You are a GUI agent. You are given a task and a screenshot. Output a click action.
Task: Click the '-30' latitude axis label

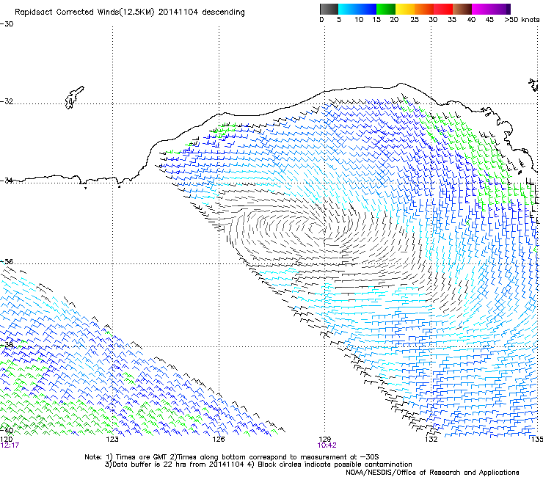(7, 24)
